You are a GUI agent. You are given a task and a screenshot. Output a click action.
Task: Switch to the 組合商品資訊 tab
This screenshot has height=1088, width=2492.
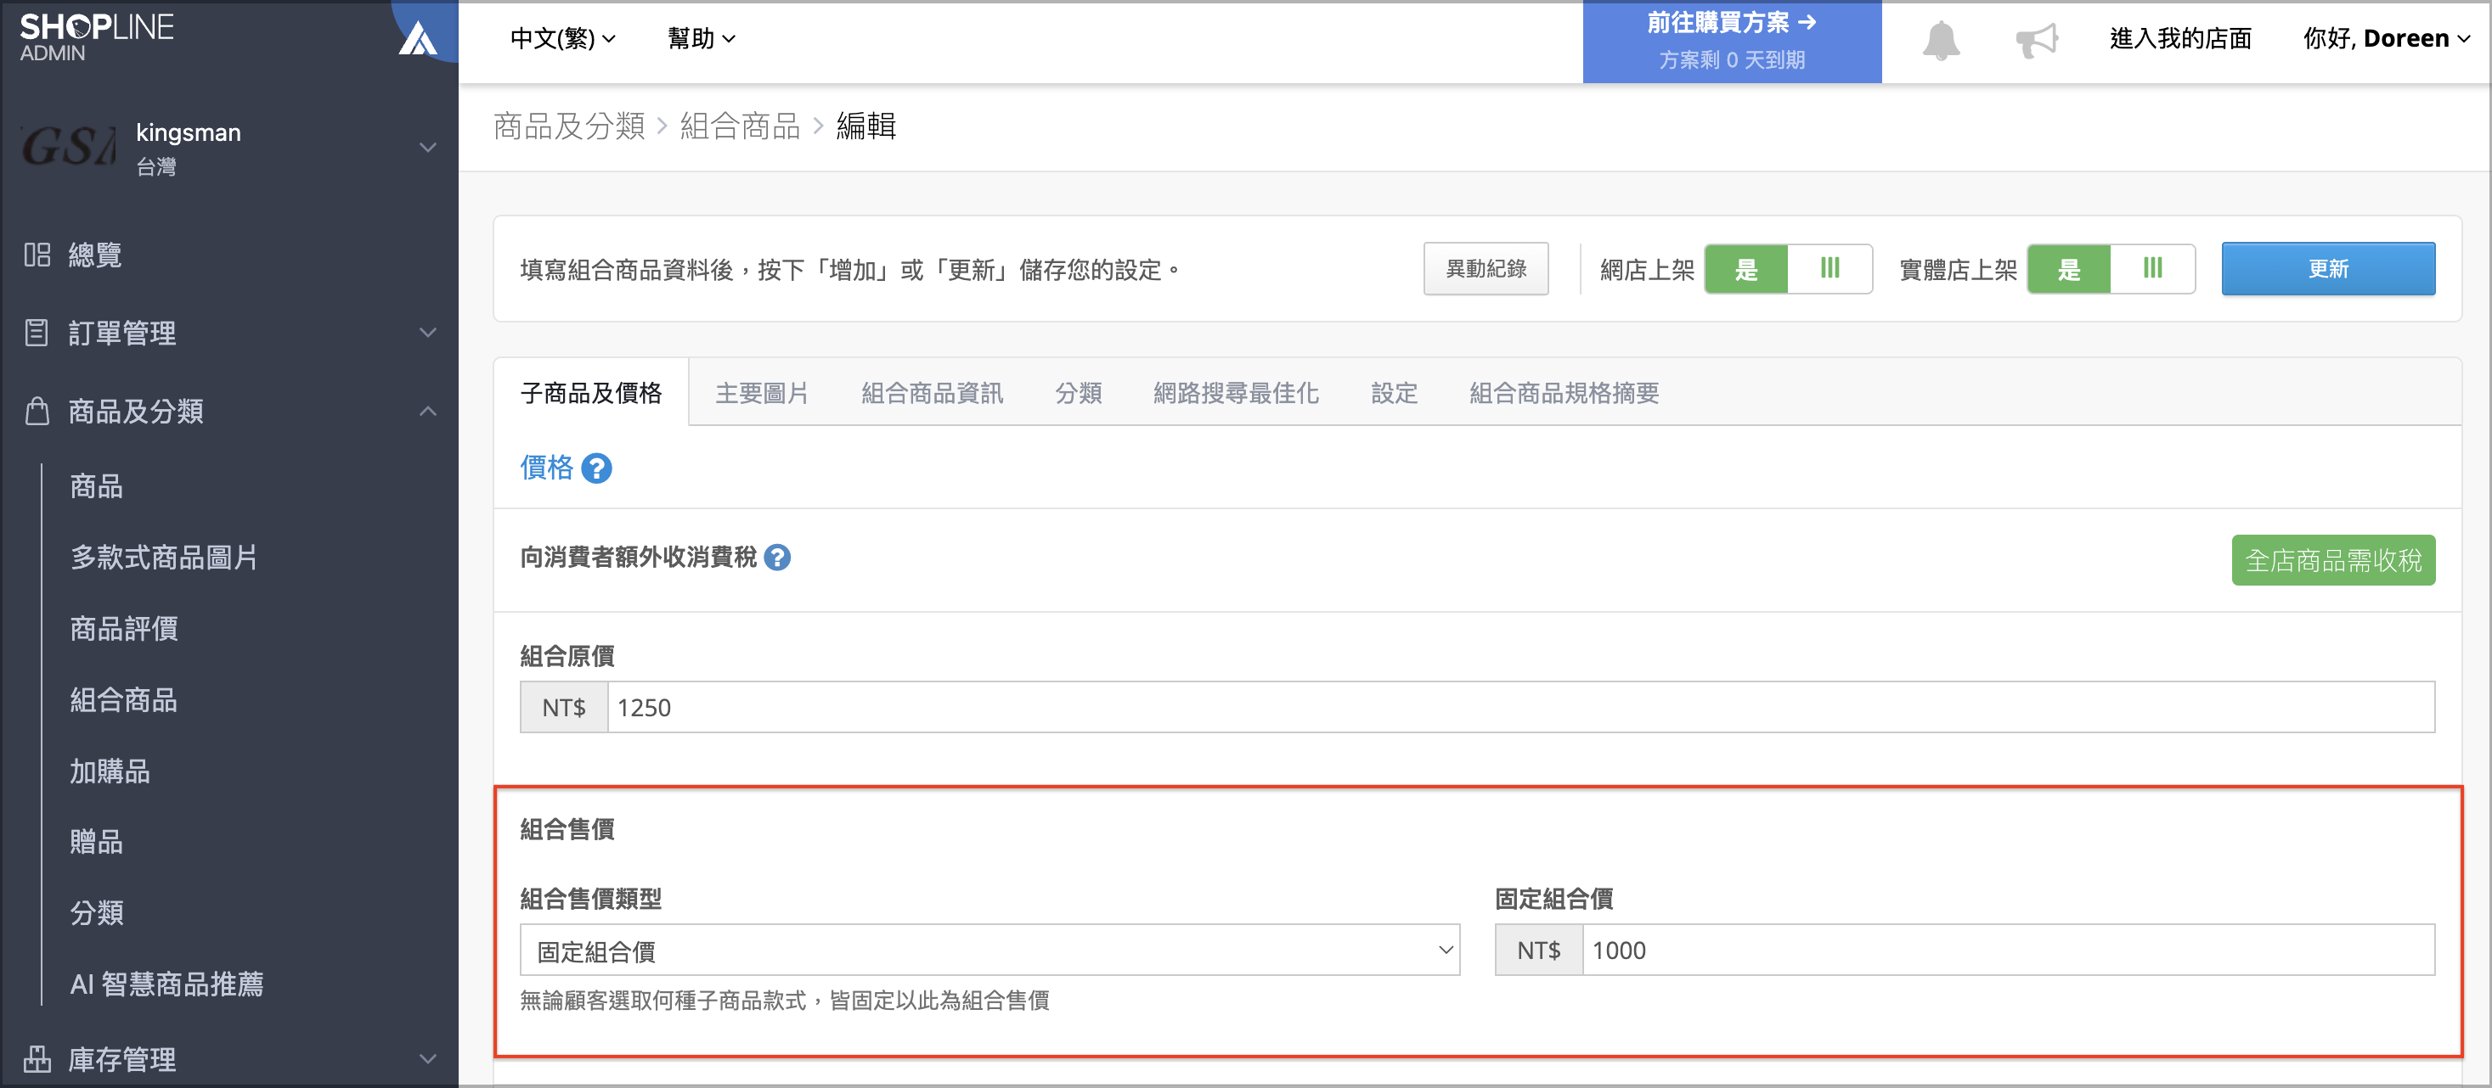(933, 393)
